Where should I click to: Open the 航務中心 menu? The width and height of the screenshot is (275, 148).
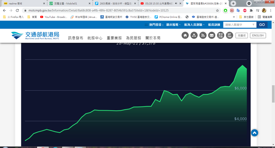(95, 38)
